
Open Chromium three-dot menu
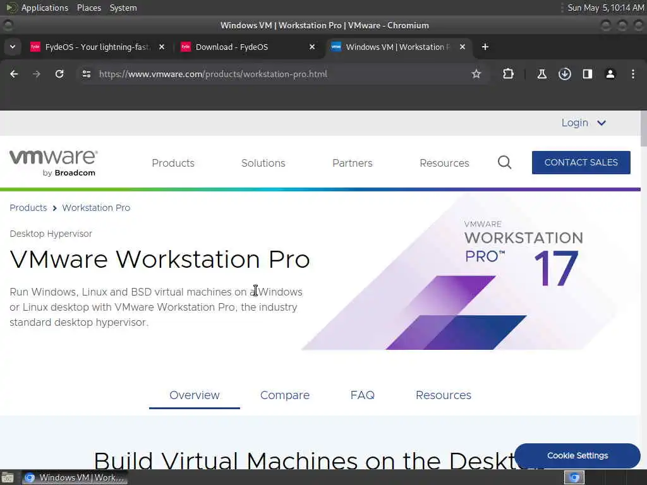click(x=633, y=74)
